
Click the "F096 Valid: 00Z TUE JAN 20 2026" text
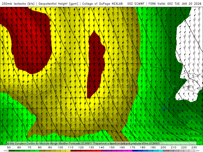click(175, 4)
